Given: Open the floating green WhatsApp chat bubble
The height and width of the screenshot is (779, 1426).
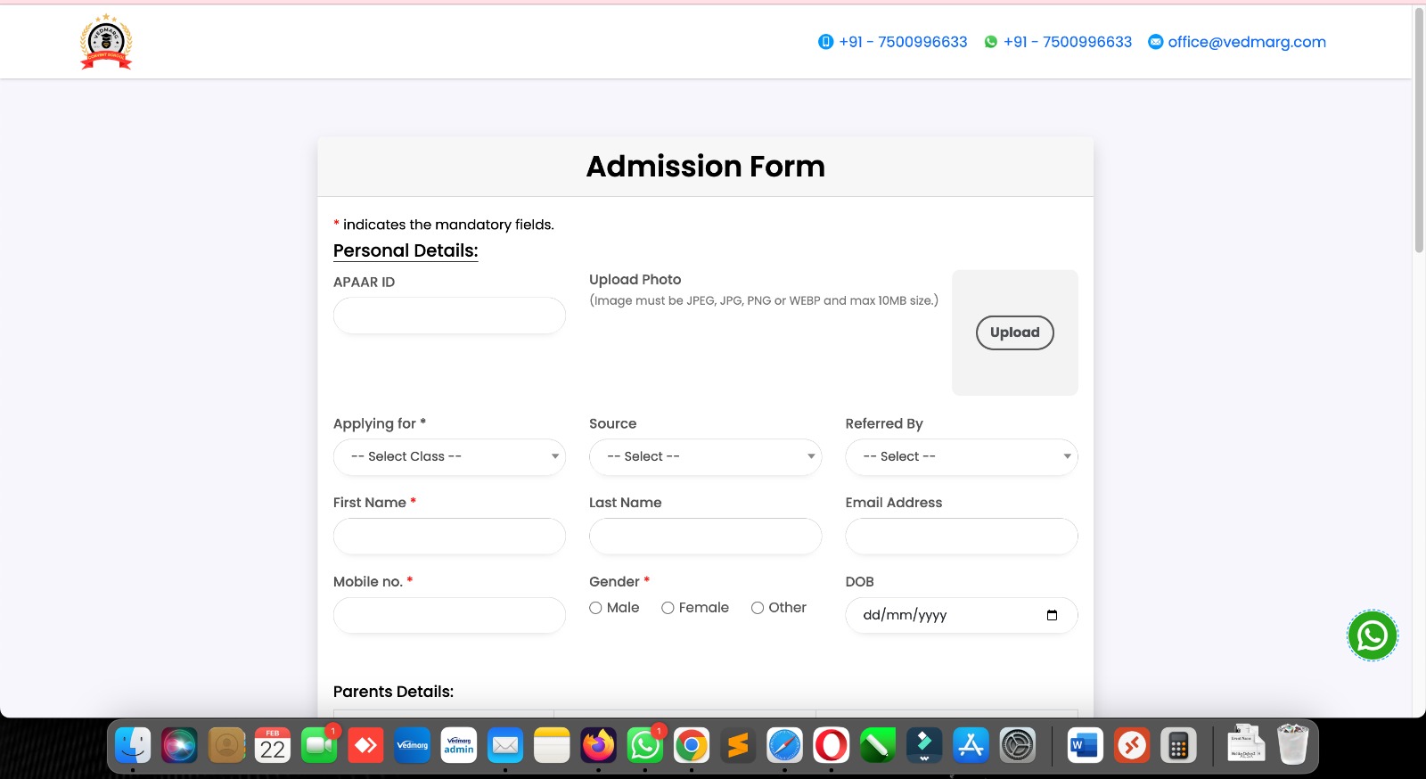Looking at the screenshot, I should click(1373, 635).
